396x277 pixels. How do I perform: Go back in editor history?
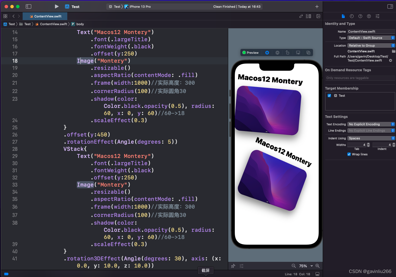click(x=13, y=16)
